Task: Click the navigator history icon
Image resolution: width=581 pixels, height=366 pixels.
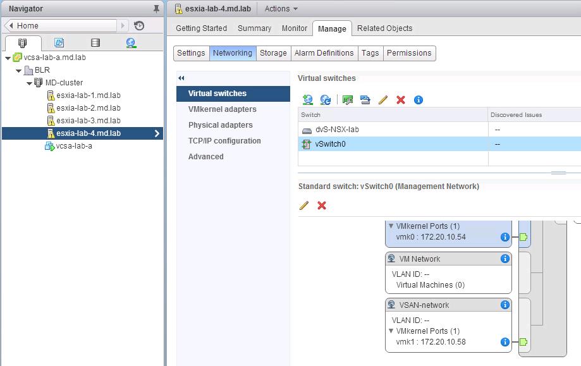Action: pyautogui.click(x=139, y=26)
